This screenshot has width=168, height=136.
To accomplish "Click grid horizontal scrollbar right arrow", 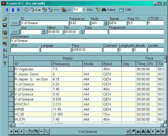I will pyautogui.click(x=162, y=125).
